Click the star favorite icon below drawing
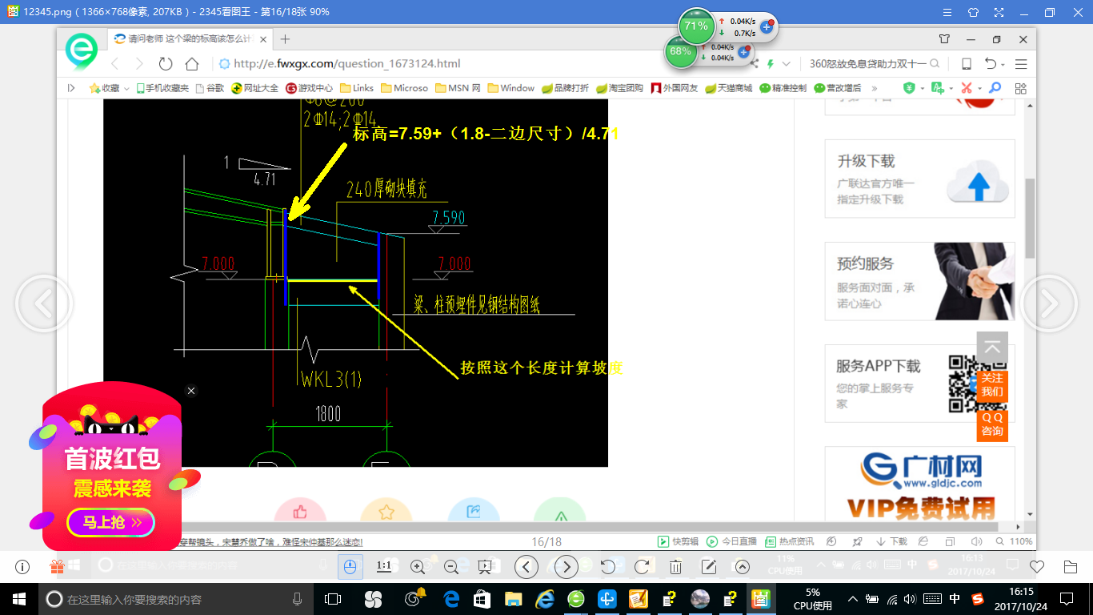 coord(386,511)
